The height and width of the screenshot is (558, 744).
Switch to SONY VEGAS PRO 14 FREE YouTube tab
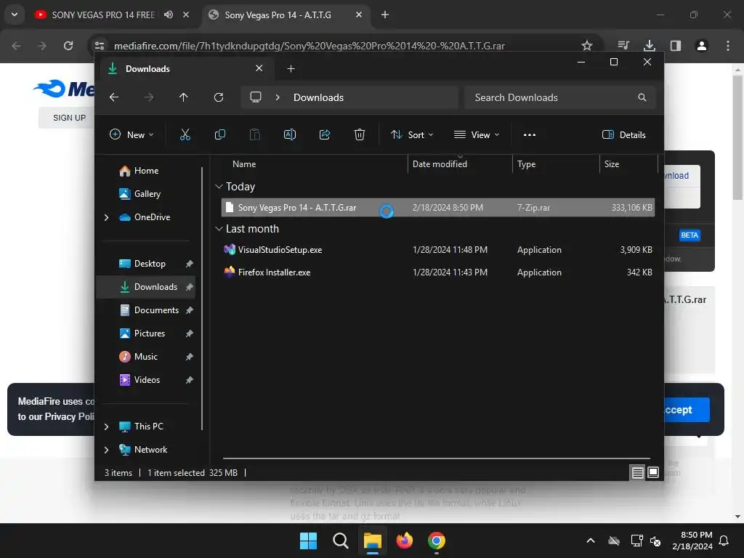click(103, 15)
